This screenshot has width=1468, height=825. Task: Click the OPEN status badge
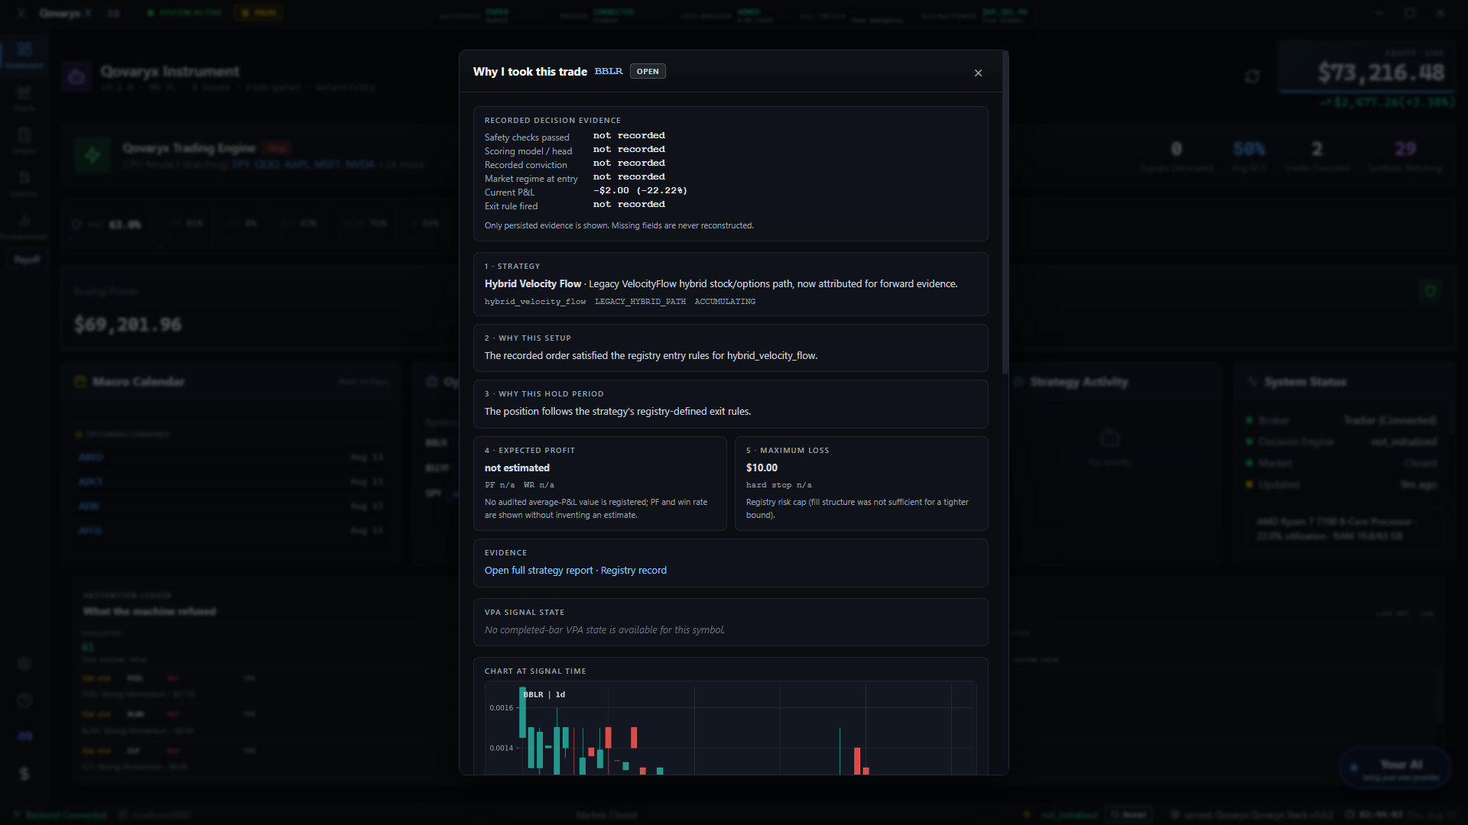648,71
